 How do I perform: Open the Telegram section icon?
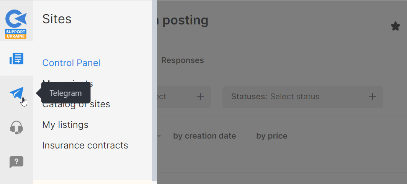point(16,93)
